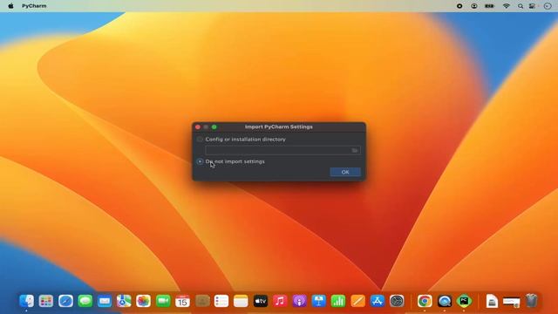Select Config or installation directory radio option
The image size is (558, 314).
[200, 140]
